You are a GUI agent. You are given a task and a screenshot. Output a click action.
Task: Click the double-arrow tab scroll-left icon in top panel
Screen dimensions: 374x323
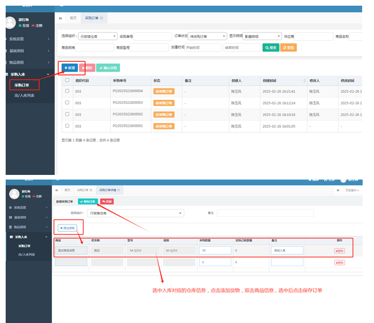pos(61,18)
